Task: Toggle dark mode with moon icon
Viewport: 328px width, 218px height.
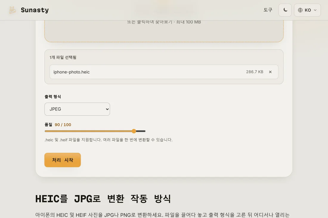Action: click(x=285, y=10)
